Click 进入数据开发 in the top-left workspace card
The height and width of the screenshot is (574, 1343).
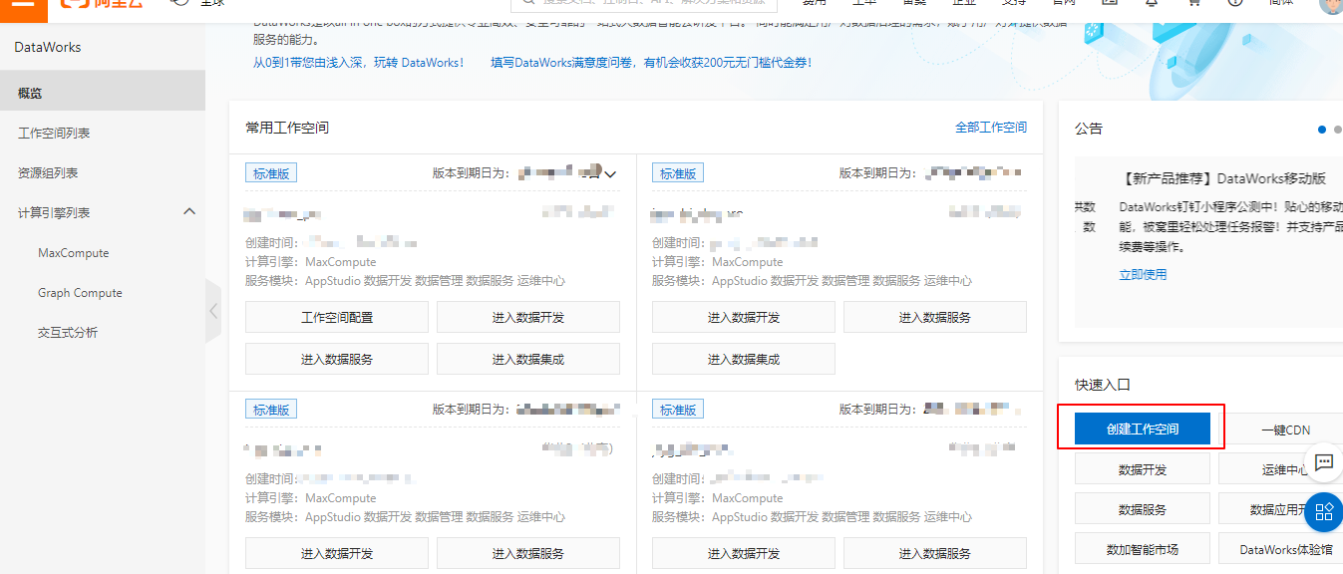coord(528,317)
